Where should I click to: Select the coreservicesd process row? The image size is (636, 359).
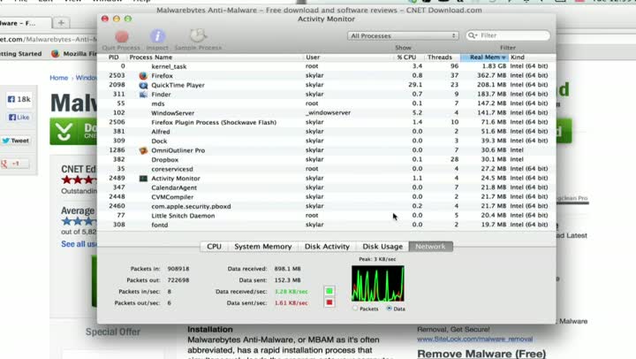[327, 169]
